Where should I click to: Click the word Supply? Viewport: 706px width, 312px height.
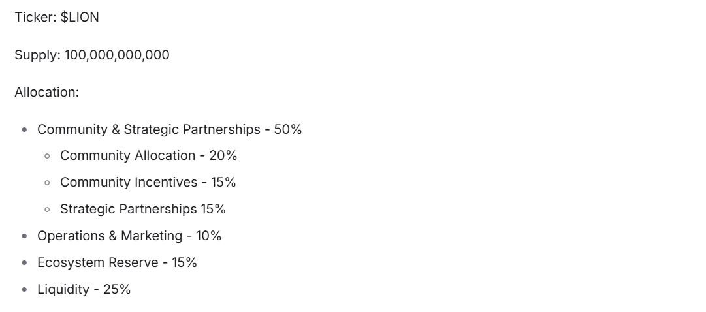(x=37, y=55)
